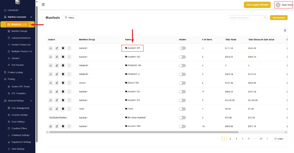Click the Search for keyword field
294x153 pixels.
[246, 18]
